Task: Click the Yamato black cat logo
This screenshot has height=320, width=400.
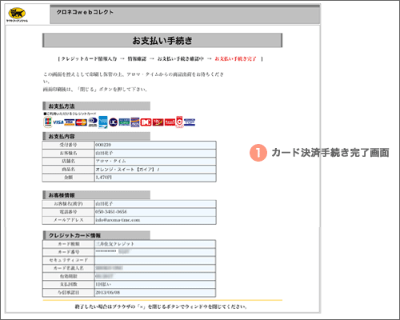Action: [x=17, y=14]
